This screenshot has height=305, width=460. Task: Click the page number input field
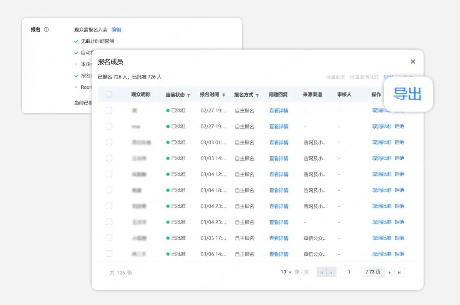[x=349, y=272]
